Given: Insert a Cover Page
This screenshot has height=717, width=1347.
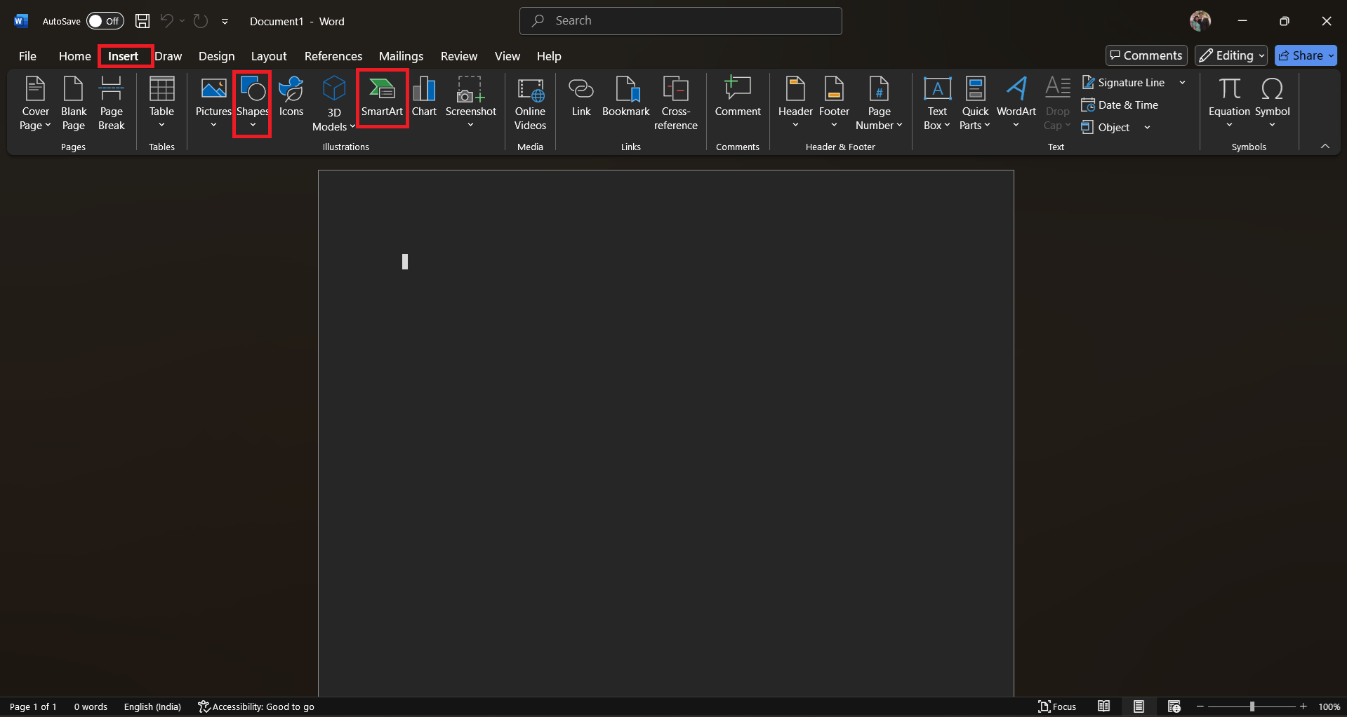Looking at the screenshot, I should pos(35,103).
